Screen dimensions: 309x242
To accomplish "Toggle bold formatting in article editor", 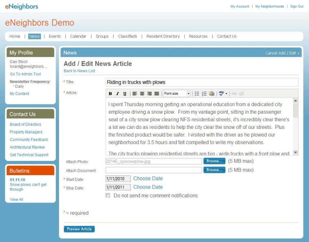I will [x=110, y=94].
